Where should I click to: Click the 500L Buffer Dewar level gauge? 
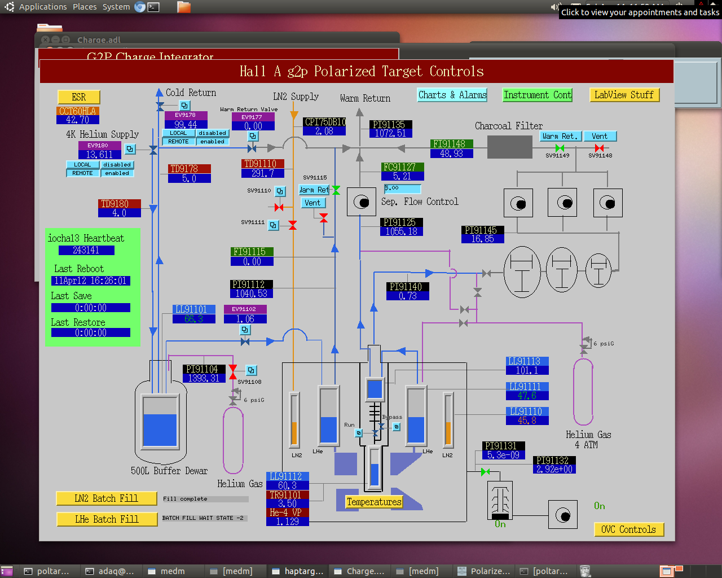point(160,422)
